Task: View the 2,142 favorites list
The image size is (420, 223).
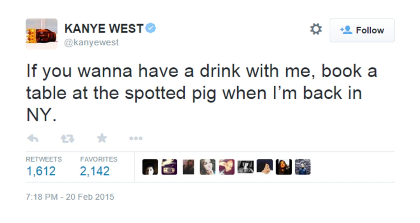Action: 95,171
